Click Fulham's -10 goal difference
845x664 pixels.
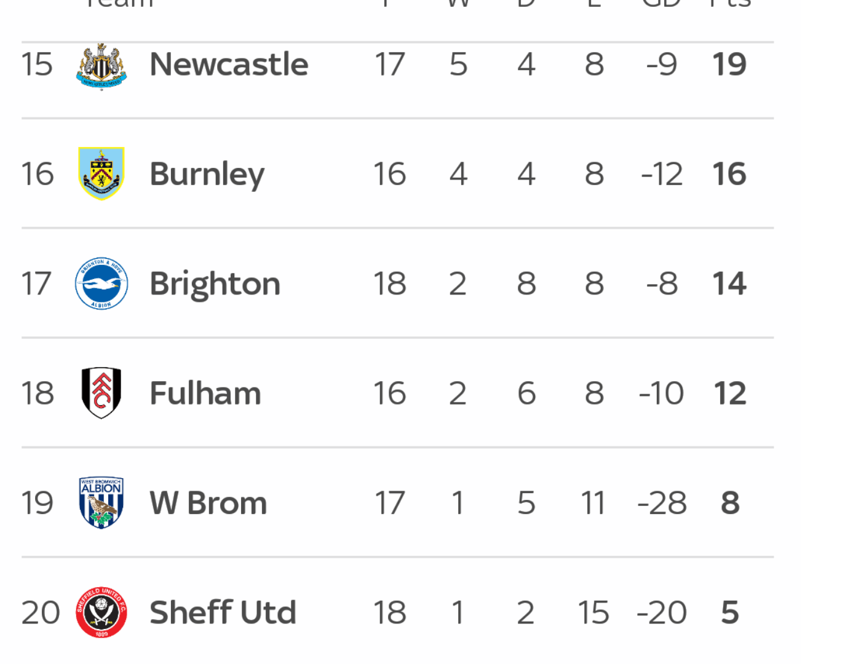661,393
